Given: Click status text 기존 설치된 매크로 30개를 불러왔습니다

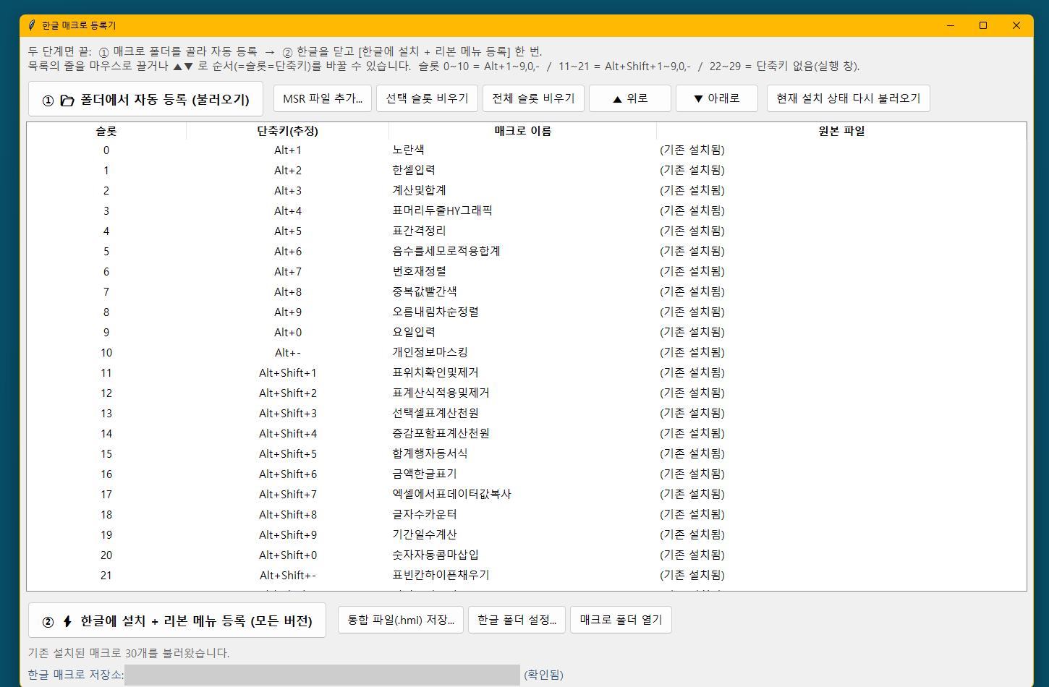Looking at the screenshot, I should [x=129, y=653].
